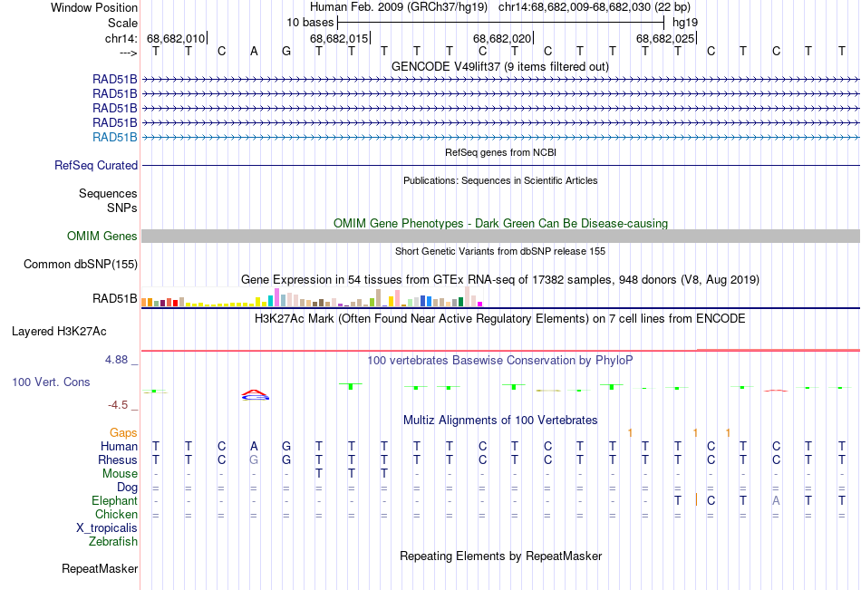861x590 pixels.
Task: Click the 68,682,010 ruler position label
Action: tap(176, 38)
